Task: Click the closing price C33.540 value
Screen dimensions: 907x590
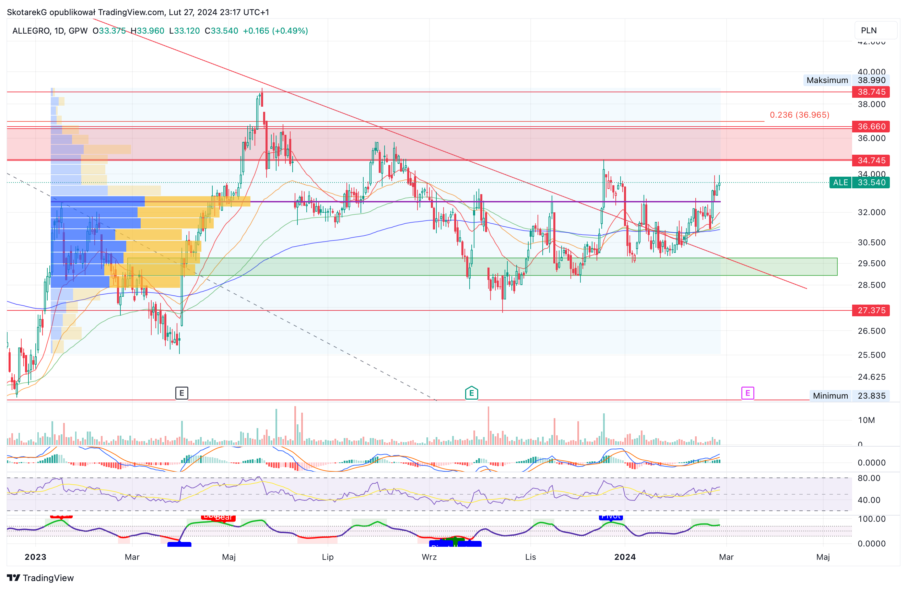Action: click(221, 31)
